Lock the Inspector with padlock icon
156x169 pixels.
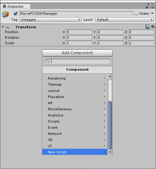[x=147, y=7]
